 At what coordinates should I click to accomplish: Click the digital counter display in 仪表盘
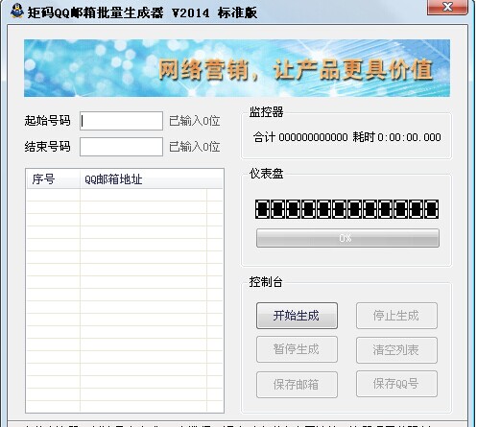tap(346, 209)
